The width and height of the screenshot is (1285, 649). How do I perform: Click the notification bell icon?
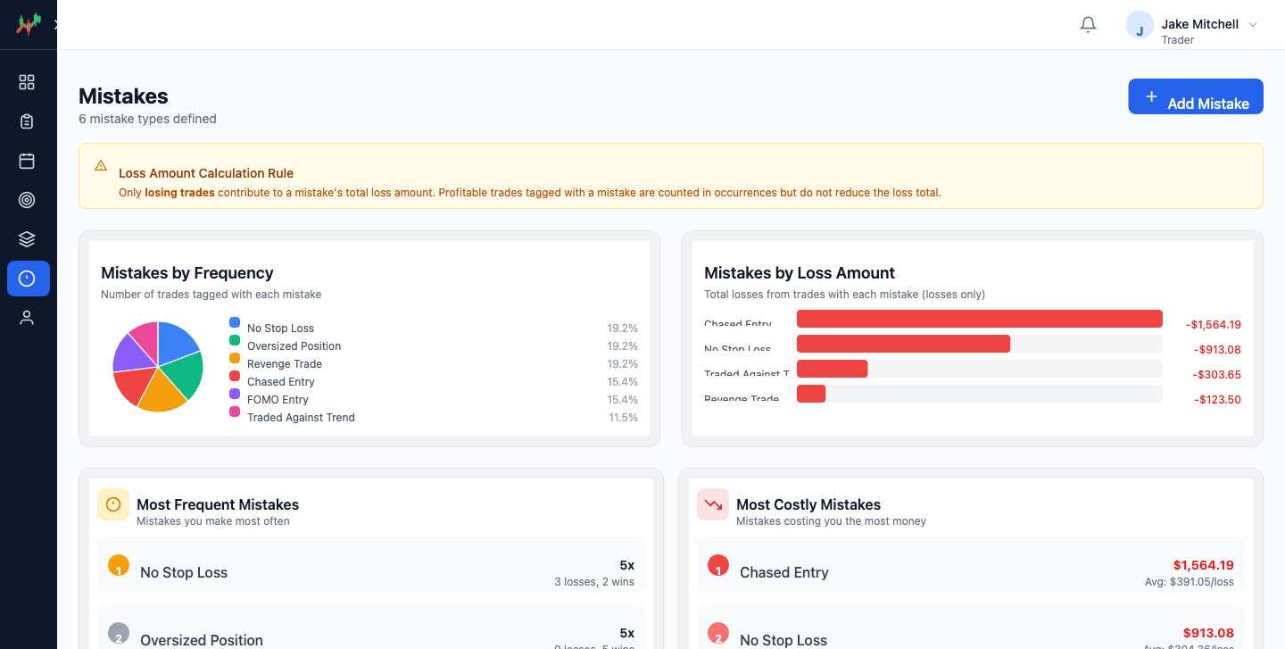pos(1088,24)
